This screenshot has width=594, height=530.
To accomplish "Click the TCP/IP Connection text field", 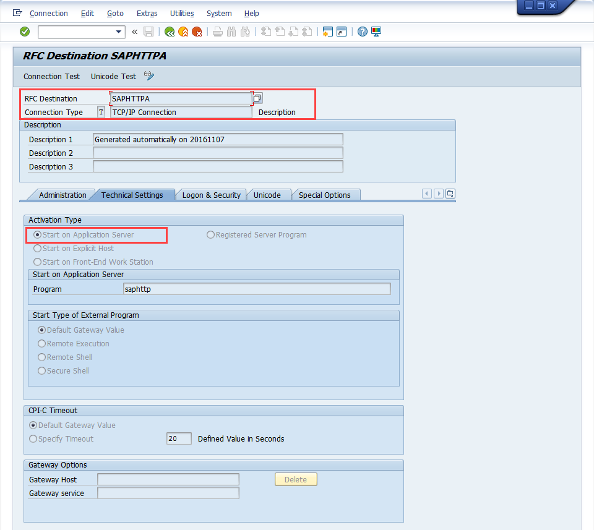I will 181,112.
